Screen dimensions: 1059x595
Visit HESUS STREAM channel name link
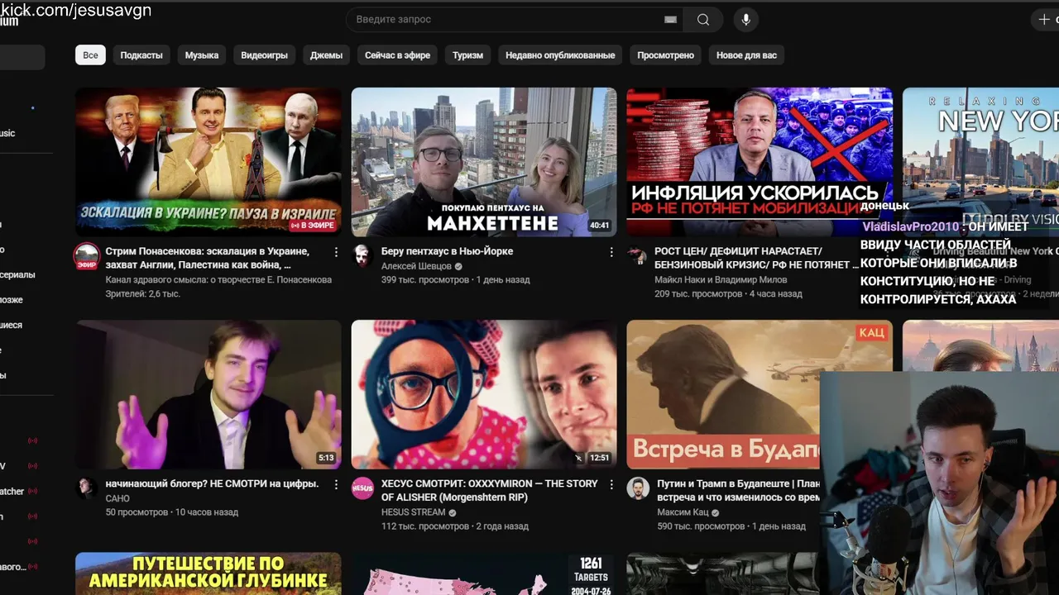pyautogui.click(x=413, y=512)
